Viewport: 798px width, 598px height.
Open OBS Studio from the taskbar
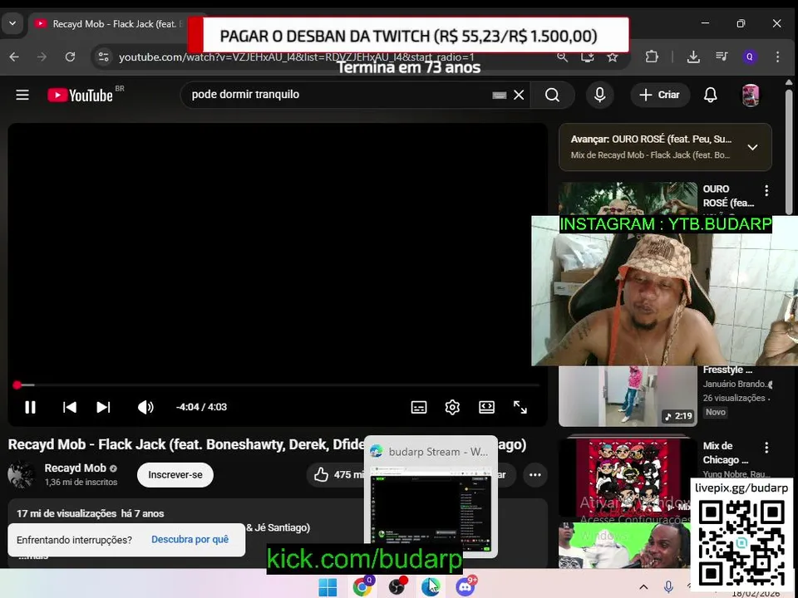(397, 587)
